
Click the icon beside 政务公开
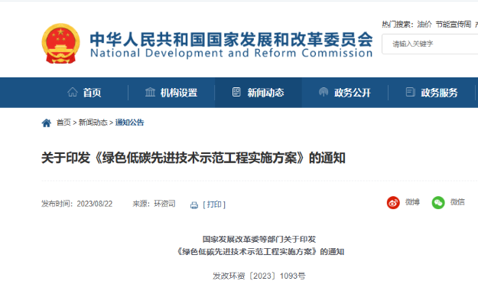coord(324,92)
